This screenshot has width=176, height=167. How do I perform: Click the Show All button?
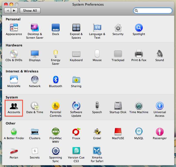30,11
